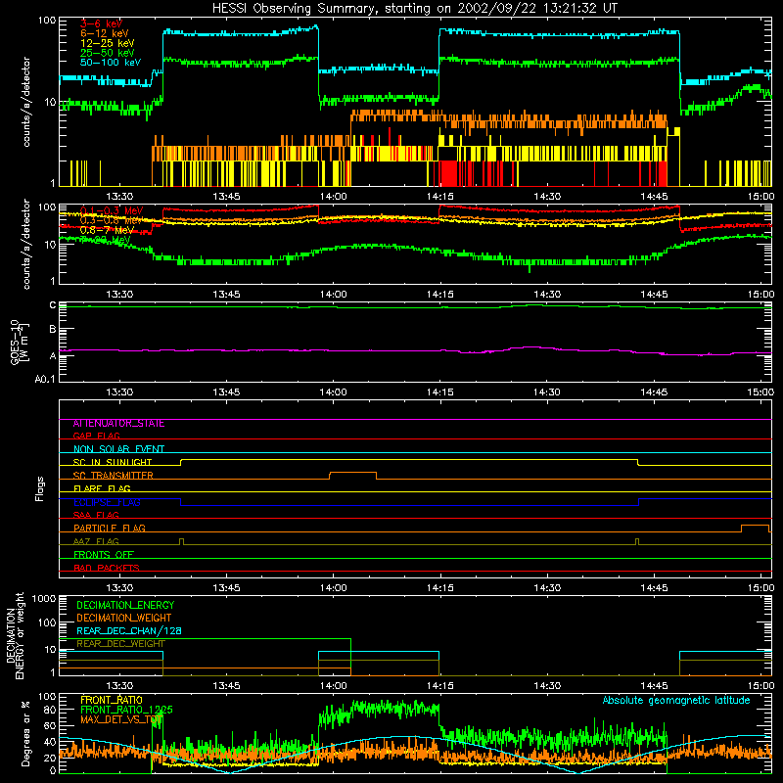This screenshot has width=783, height=783.
Task: Select the SC_TRANSMITTER flag label
Action: (113, 476)
